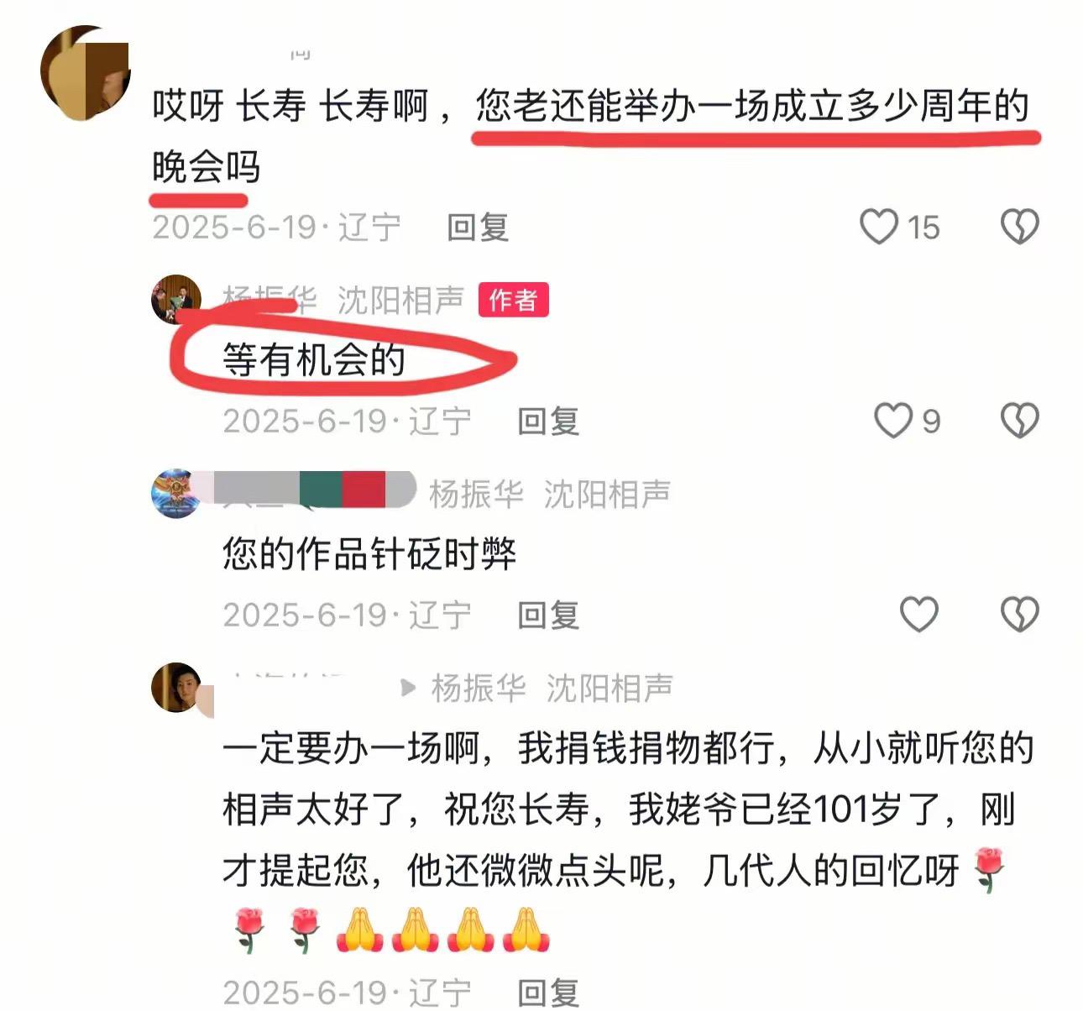Tap the comment text 等有机会的
1083x1011 pixels.
pos(314,360)
